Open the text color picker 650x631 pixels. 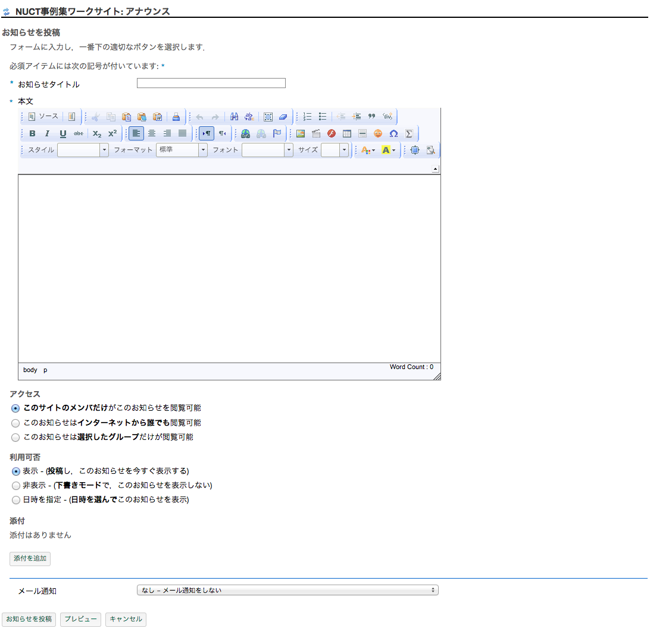click(x=368, y=150)
